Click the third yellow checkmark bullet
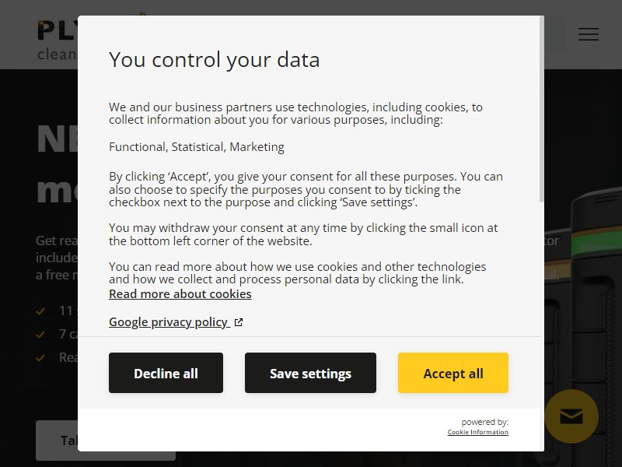Viewport: 622px width, 467px height. 40,358
